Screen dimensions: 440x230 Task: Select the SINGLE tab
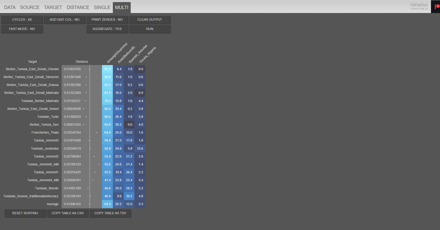(x=102, y=7)
